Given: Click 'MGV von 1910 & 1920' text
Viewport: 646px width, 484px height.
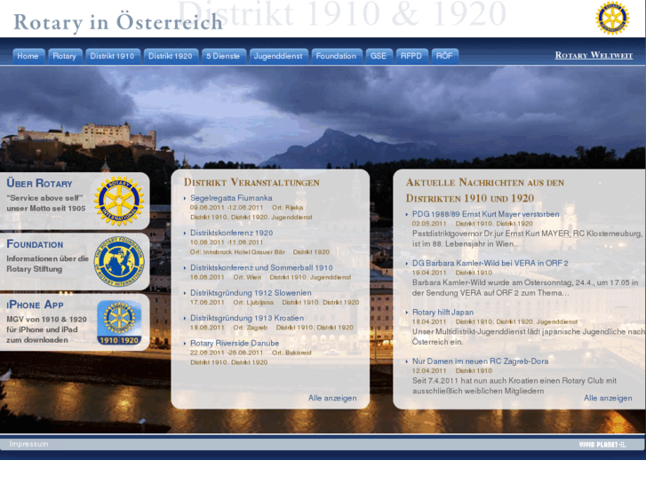Looking at the screenshot, I should coord(46,319).
